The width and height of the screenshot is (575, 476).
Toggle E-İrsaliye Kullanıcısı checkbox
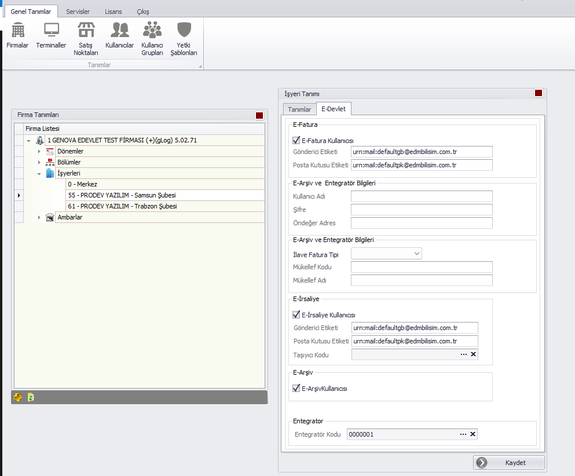tap(297, 315)
